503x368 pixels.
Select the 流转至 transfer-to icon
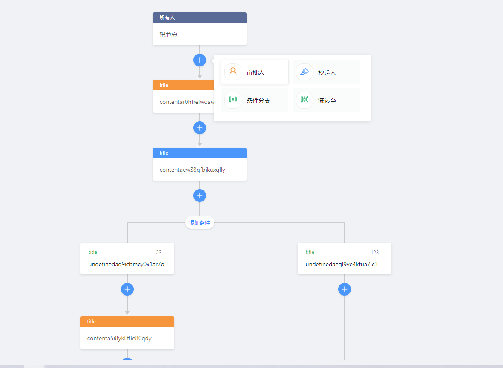[304, 100]
